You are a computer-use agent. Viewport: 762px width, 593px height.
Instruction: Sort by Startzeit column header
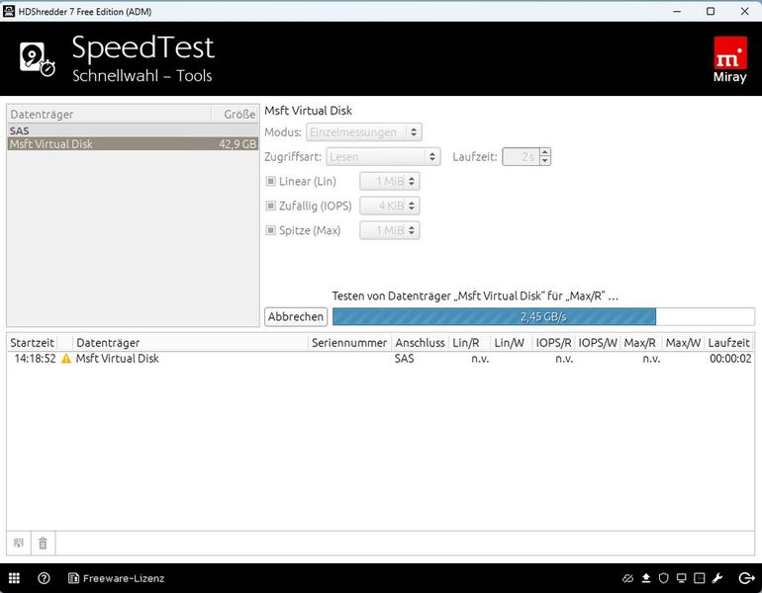point(32,343)
